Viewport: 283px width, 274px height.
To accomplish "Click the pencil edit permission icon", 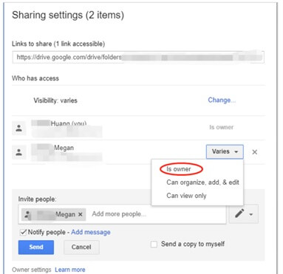I will 239,213.
